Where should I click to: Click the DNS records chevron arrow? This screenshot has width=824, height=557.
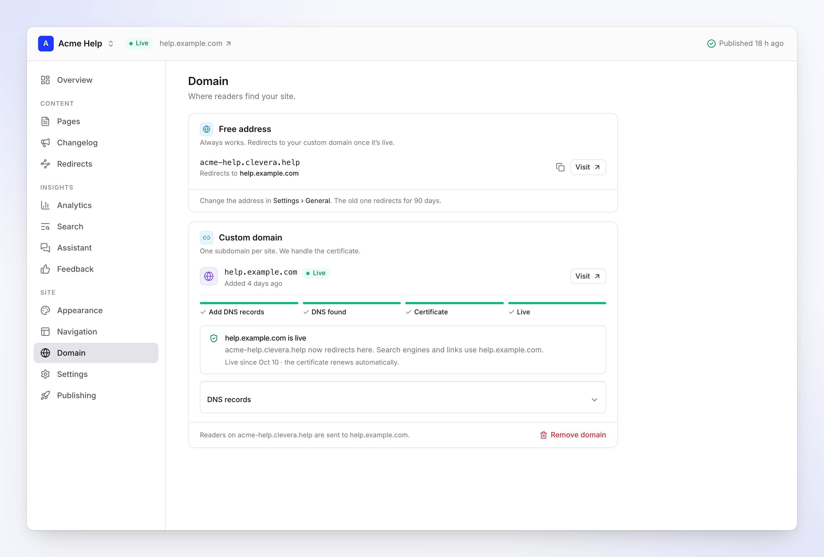click(594, 400)
